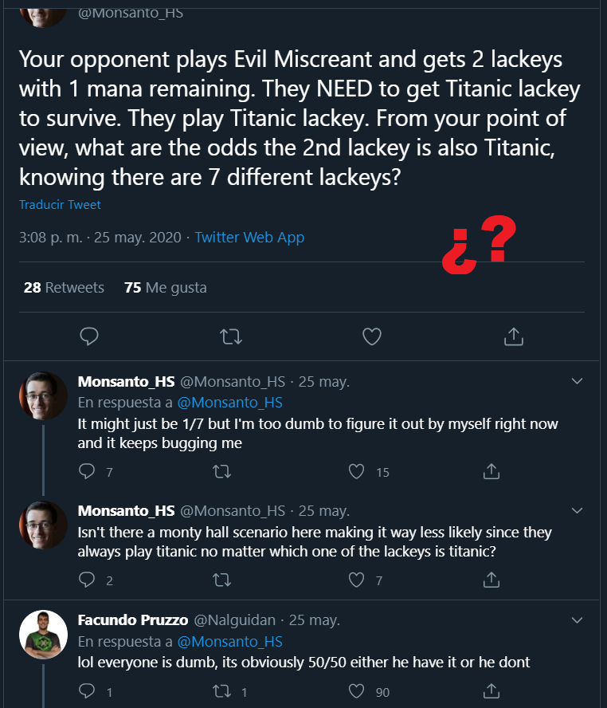Retweet Facundo Pruzzo's 50/50 reply
The image size is (607, 708).
click(x=223, y=692)
